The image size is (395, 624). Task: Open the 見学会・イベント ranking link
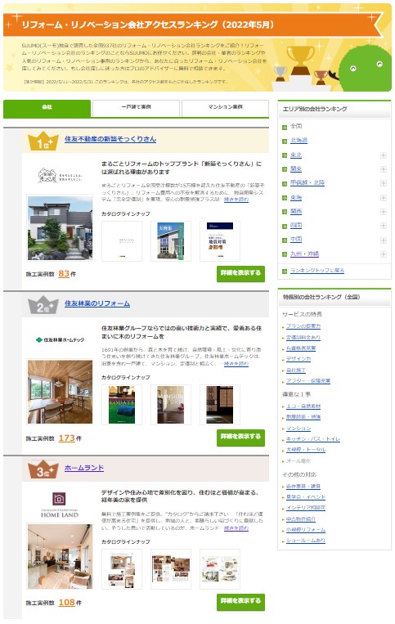(x=306, y=497)
